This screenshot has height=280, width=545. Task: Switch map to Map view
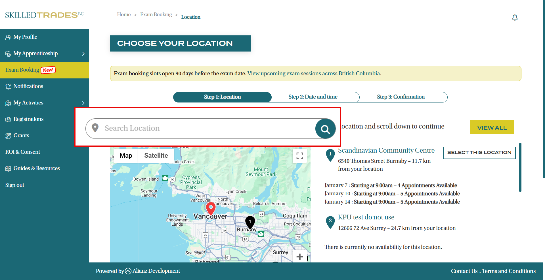pyautogui.click(x=126, y=155)
